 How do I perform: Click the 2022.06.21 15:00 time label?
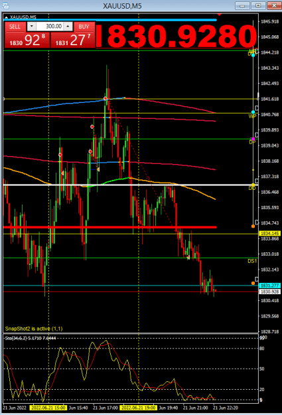pos(48,408)
